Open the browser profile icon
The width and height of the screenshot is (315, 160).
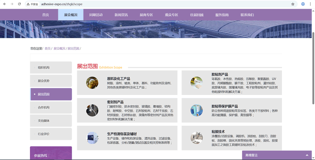pos(303,4)
